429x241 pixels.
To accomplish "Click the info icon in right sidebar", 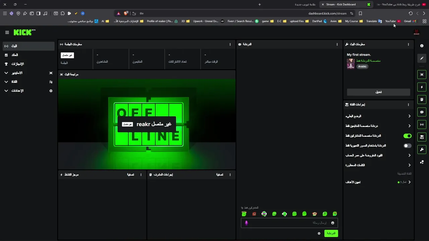I will click(x=422, y=46).
